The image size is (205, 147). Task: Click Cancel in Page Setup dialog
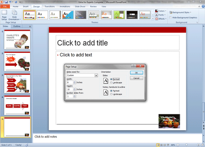(136, 78)
